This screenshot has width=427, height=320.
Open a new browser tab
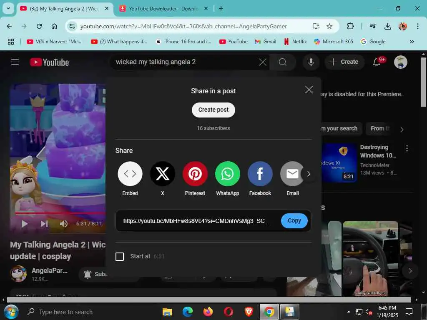pyautogui.click(x=221, y=8)
